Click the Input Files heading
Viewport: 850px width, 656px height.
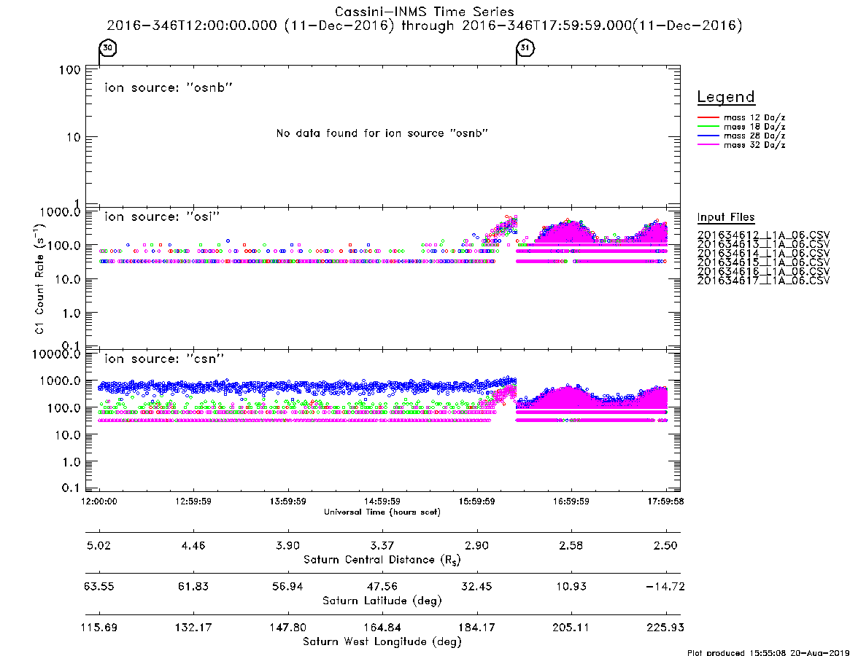coord(726,217)
